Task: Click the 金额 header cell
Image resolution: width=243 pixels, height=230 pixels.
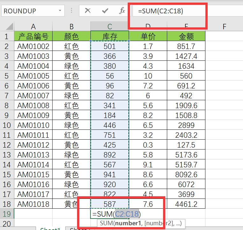Action: coord(186,37)
